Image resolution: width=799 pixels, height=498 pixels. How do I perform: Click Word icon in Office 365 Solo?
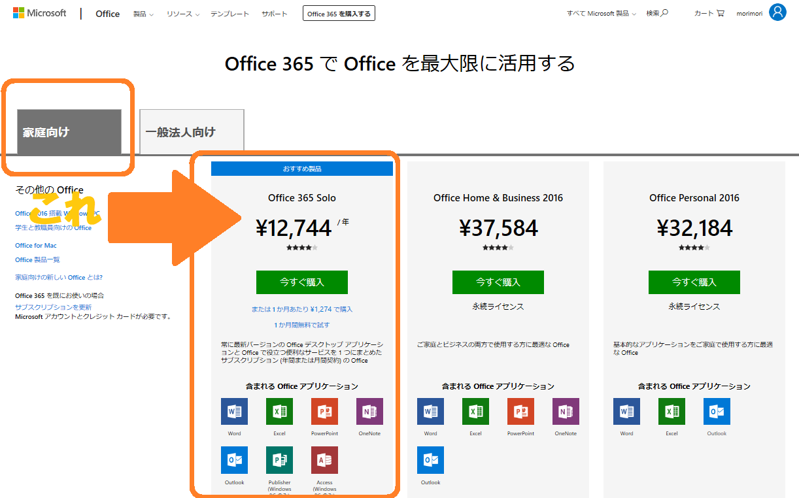[x=234, y=411]
